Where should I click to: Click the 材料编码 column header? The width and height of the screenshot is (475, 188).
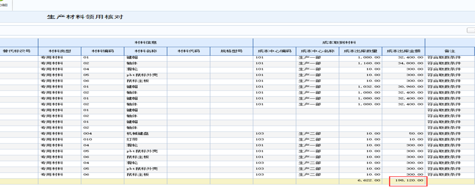pyautogui.click(x=102, y=51)
